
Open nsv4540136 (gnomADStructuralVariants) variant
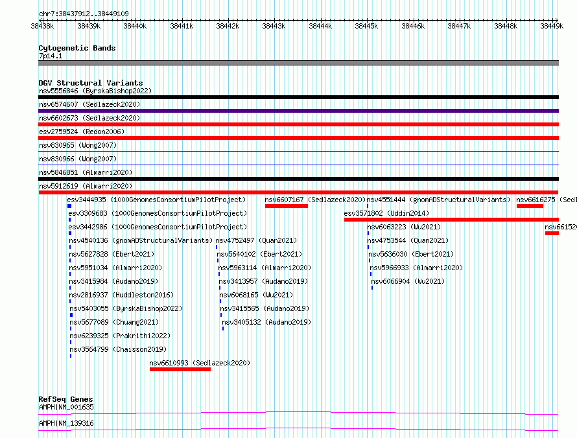(x=141, y=240)
